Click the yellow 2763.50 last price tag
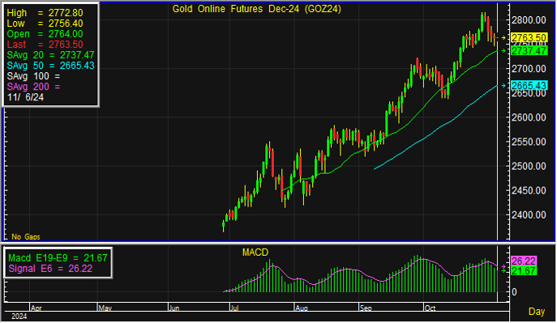The image size is (557, 323). pyautogui.click(x=529, y=38)
